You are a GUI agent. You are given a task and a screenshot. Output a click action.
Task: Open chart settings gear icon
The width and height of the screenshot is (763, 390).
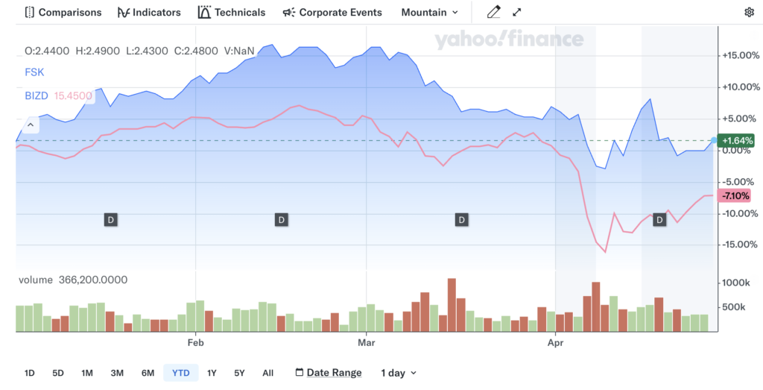click(749, 12)
